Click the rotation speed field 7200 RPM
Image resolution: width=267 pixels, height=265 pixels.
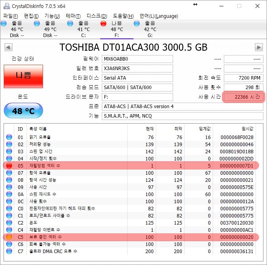coord(244,78)
